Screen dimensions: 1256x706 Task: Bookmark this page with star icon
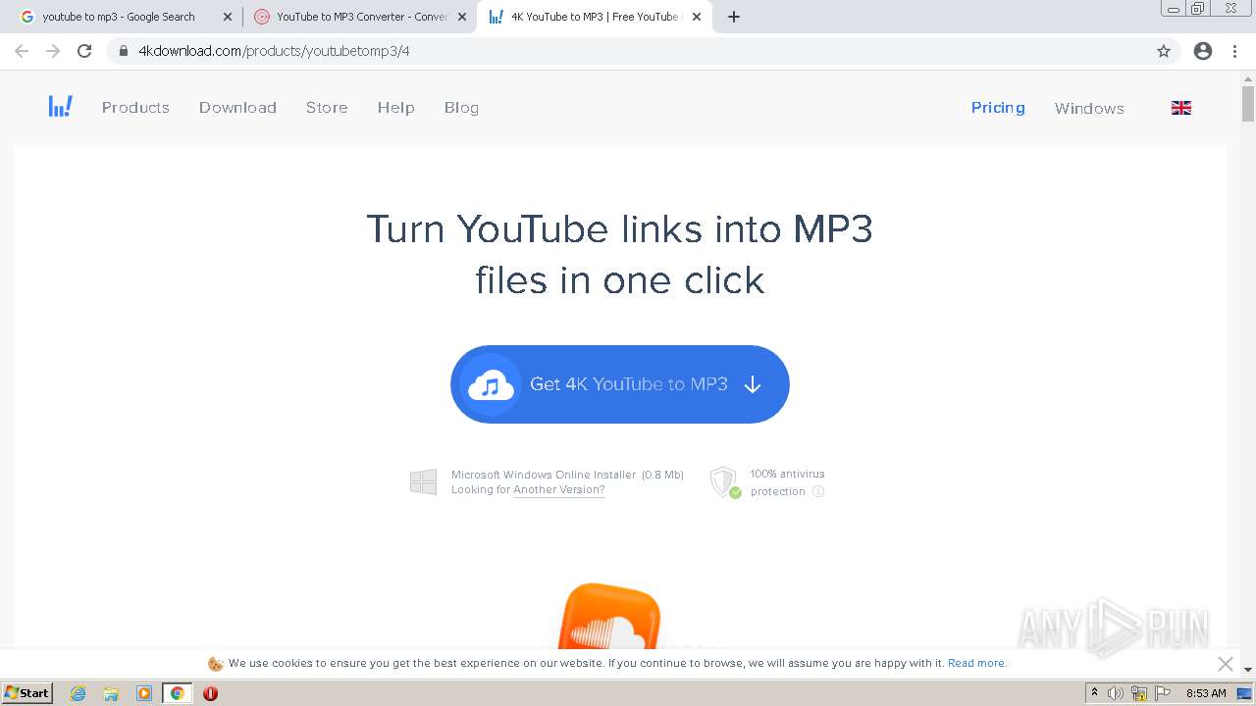(1164, 51)
